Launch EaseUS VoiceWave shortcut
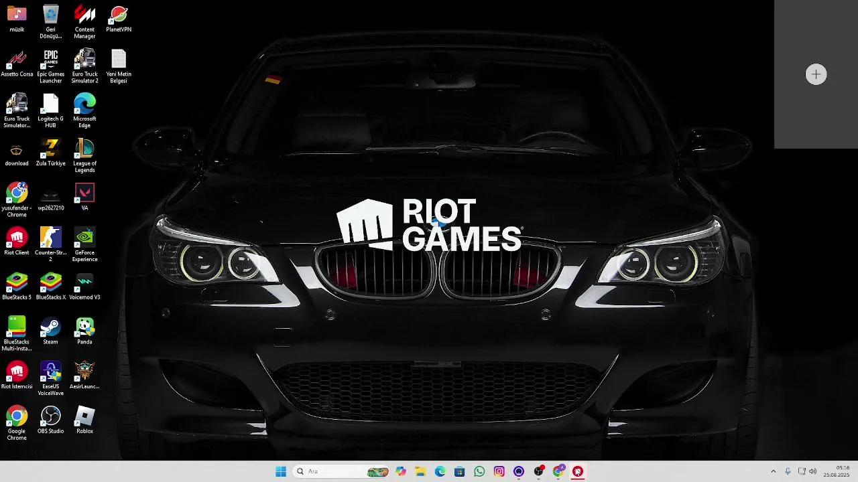This screenshot has width=858, height=482. pos(50,379)
